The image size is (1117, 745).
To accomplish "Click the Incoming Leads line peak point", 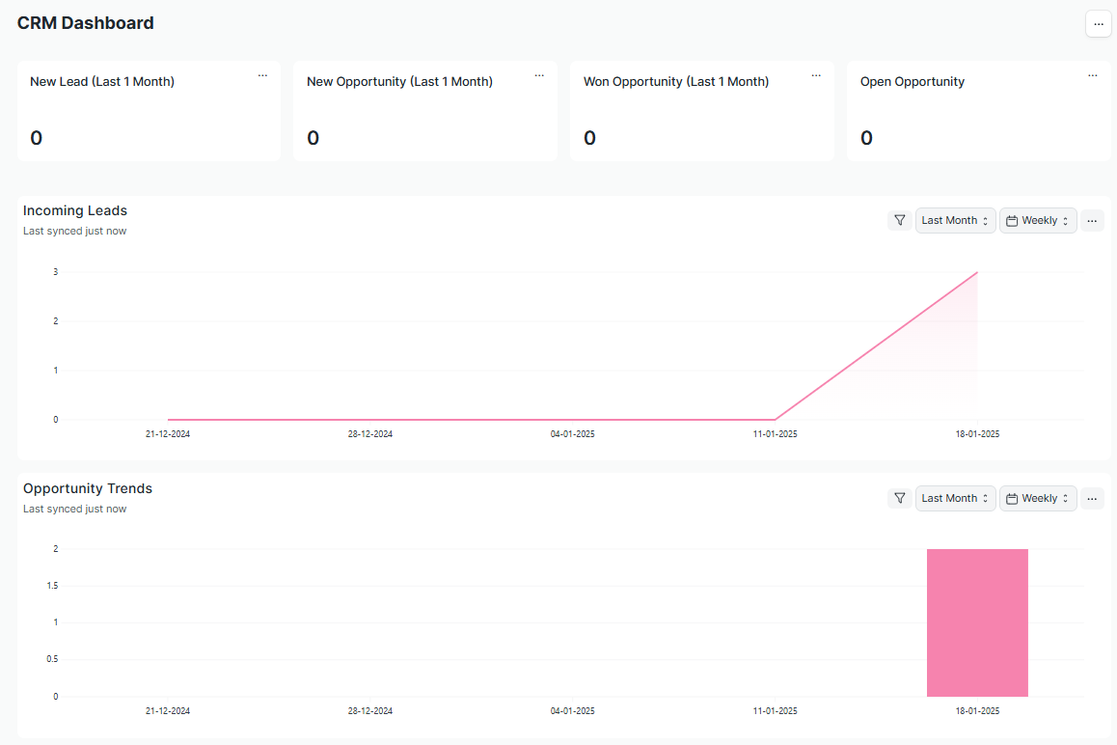I will (977, 272).
